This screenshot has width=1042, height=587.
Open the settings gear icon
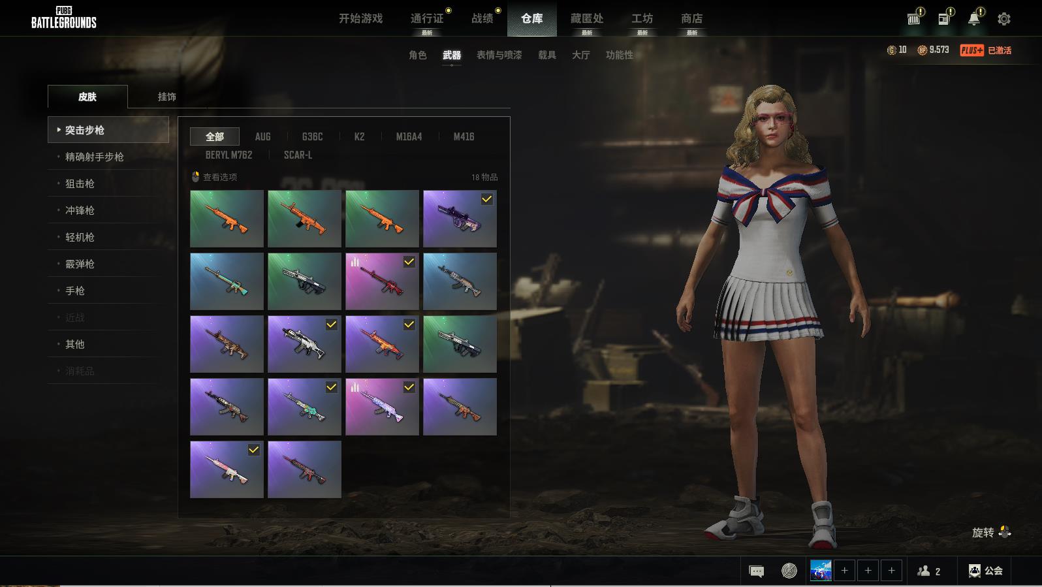click(x=1004, y=19)
